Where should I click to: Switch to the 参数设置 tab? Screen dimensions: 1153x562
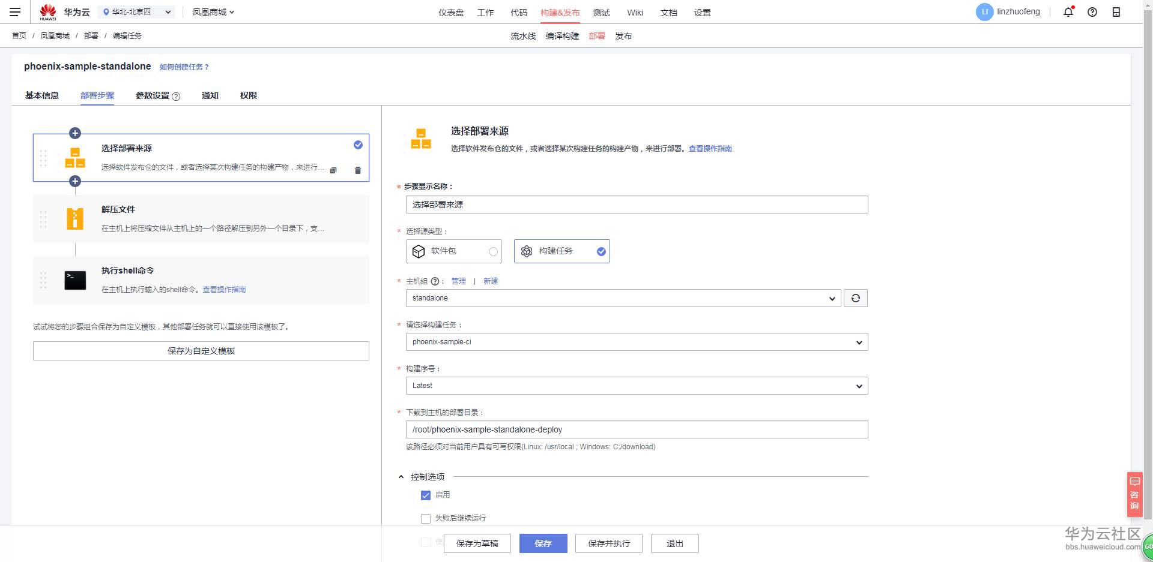click(153, 95)
